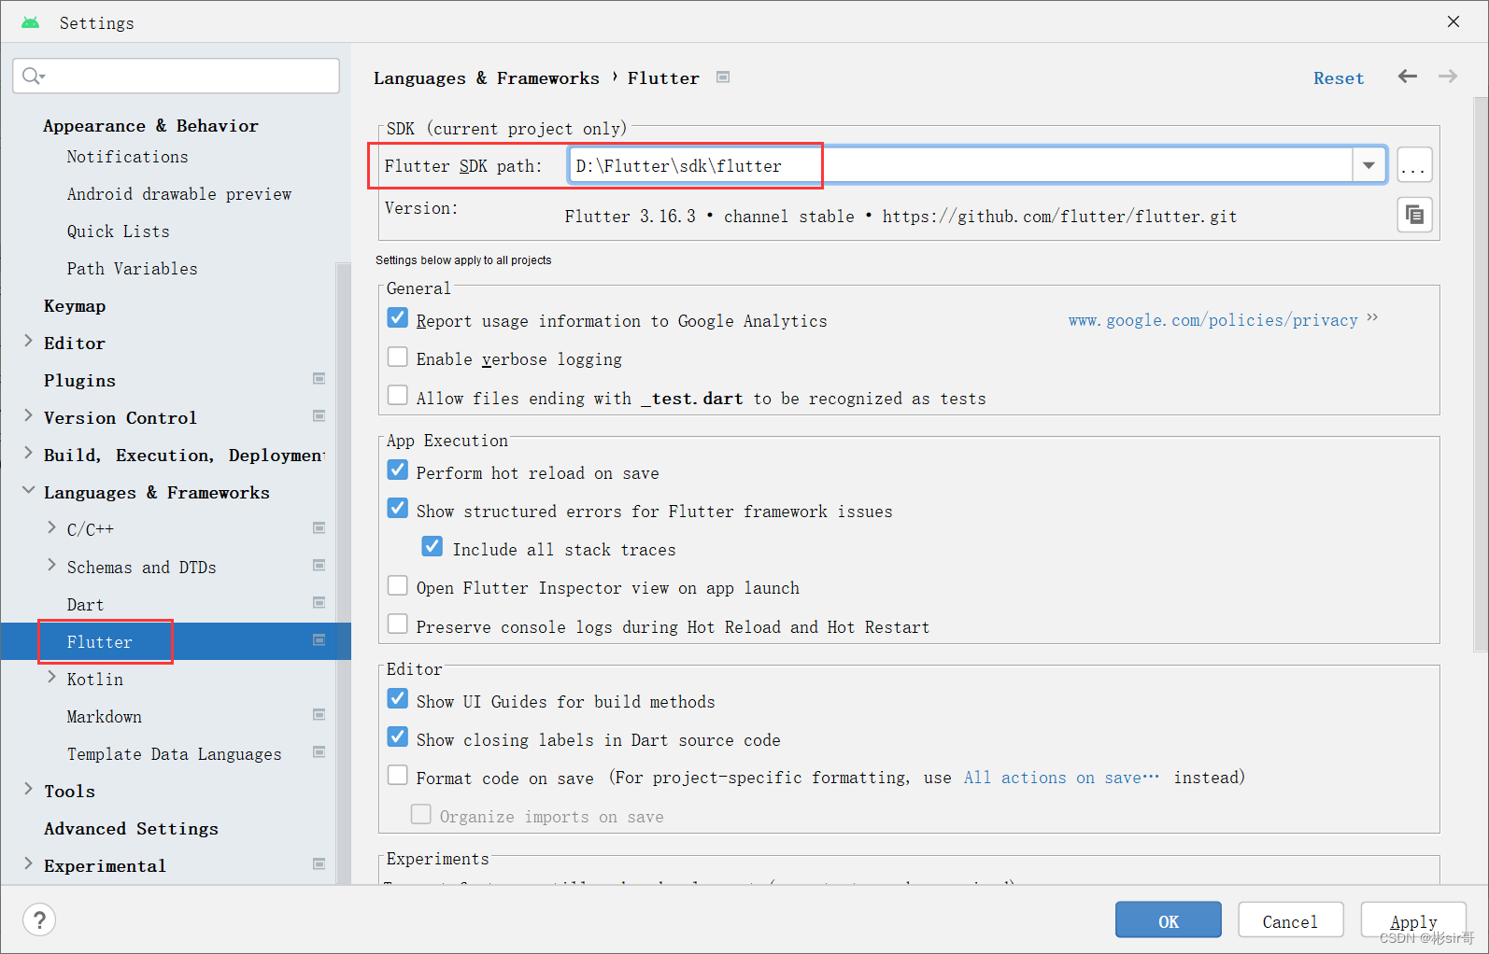1489x954 pixels.
Task: Expand the C/C++ node
Action: (x=51, y=528)
